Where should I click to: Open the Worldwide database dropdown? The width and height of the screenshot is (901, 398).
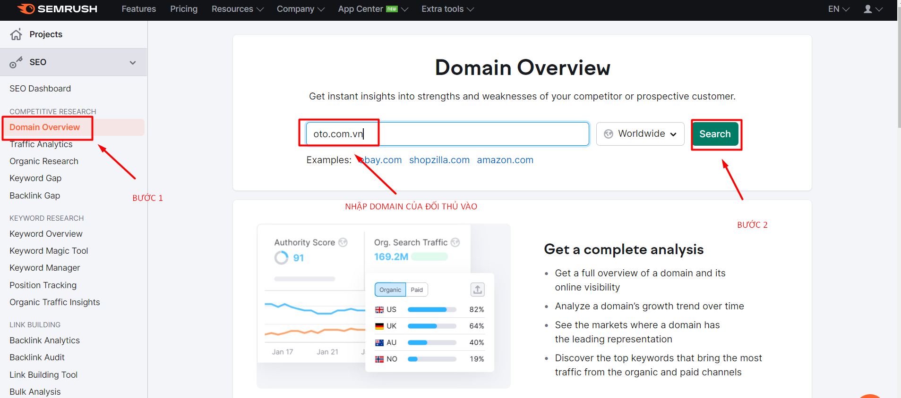[640, 134]
